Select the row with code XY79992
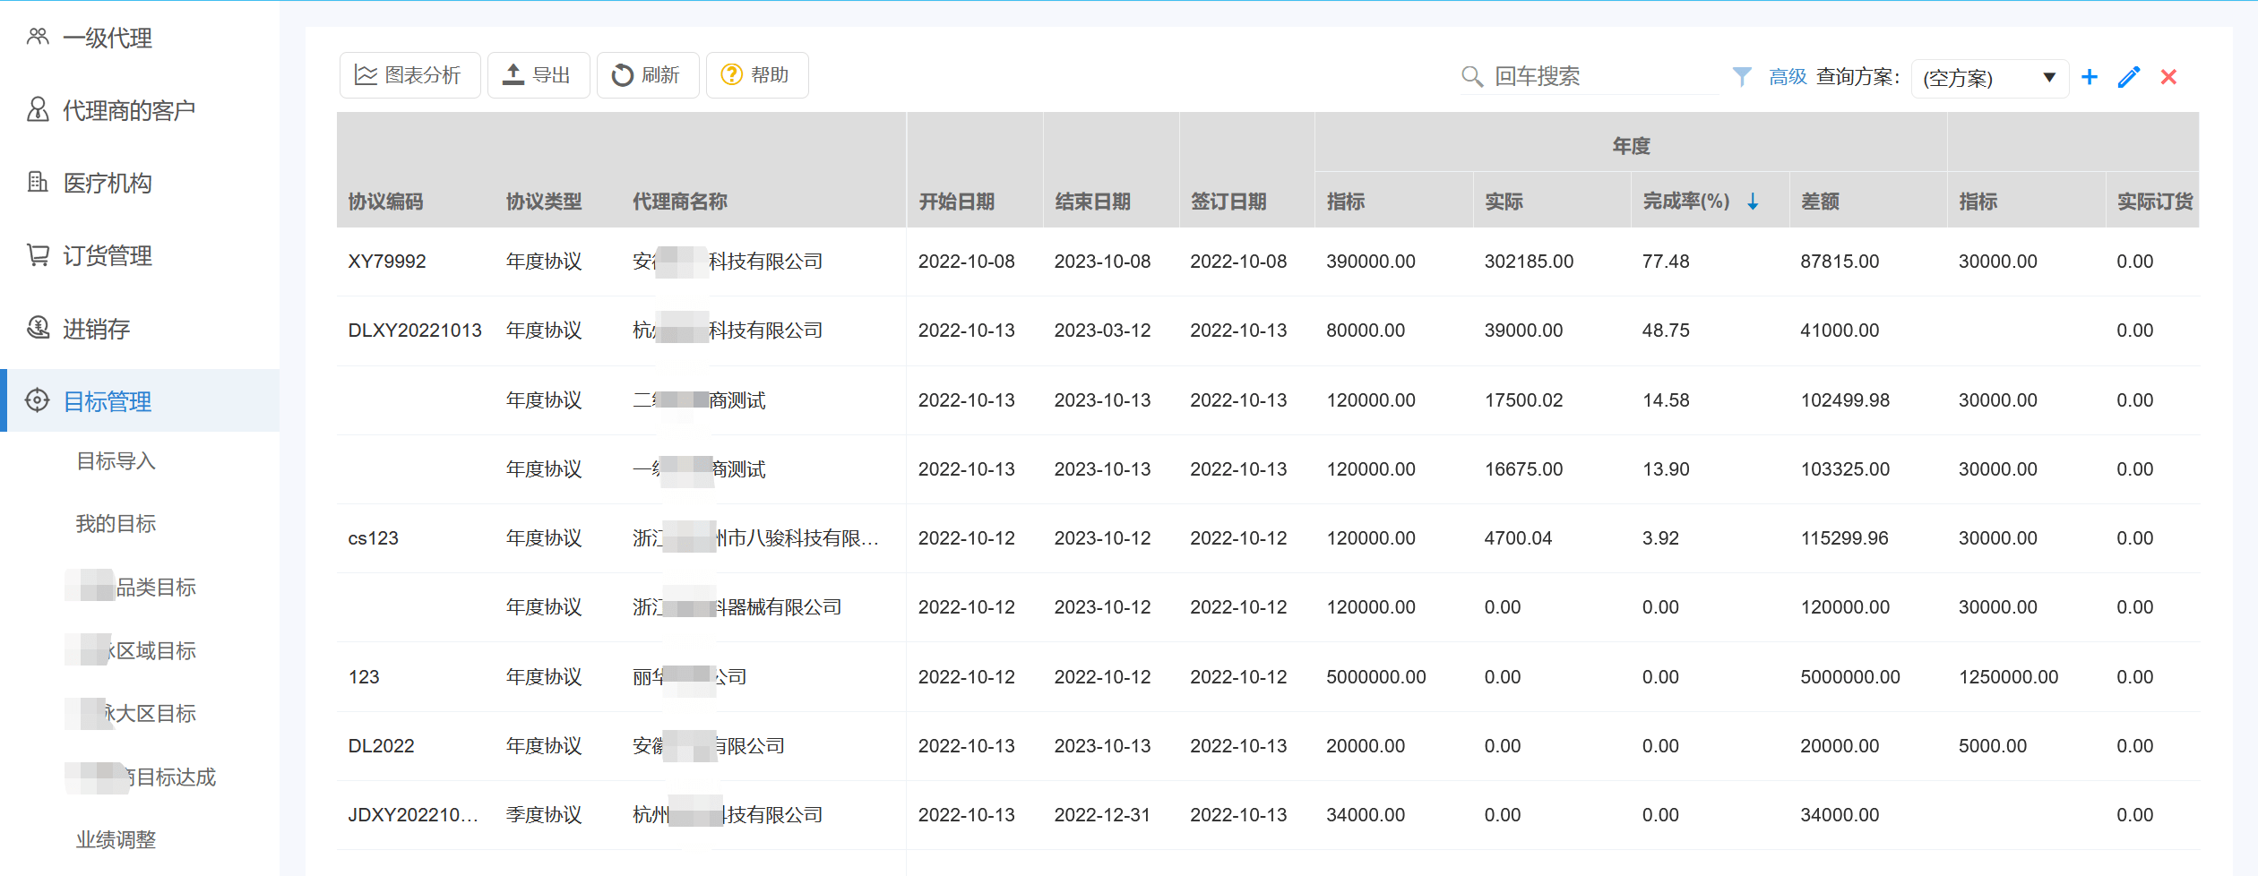This screenshot has width=2258, height=876. tap(387, 262)
